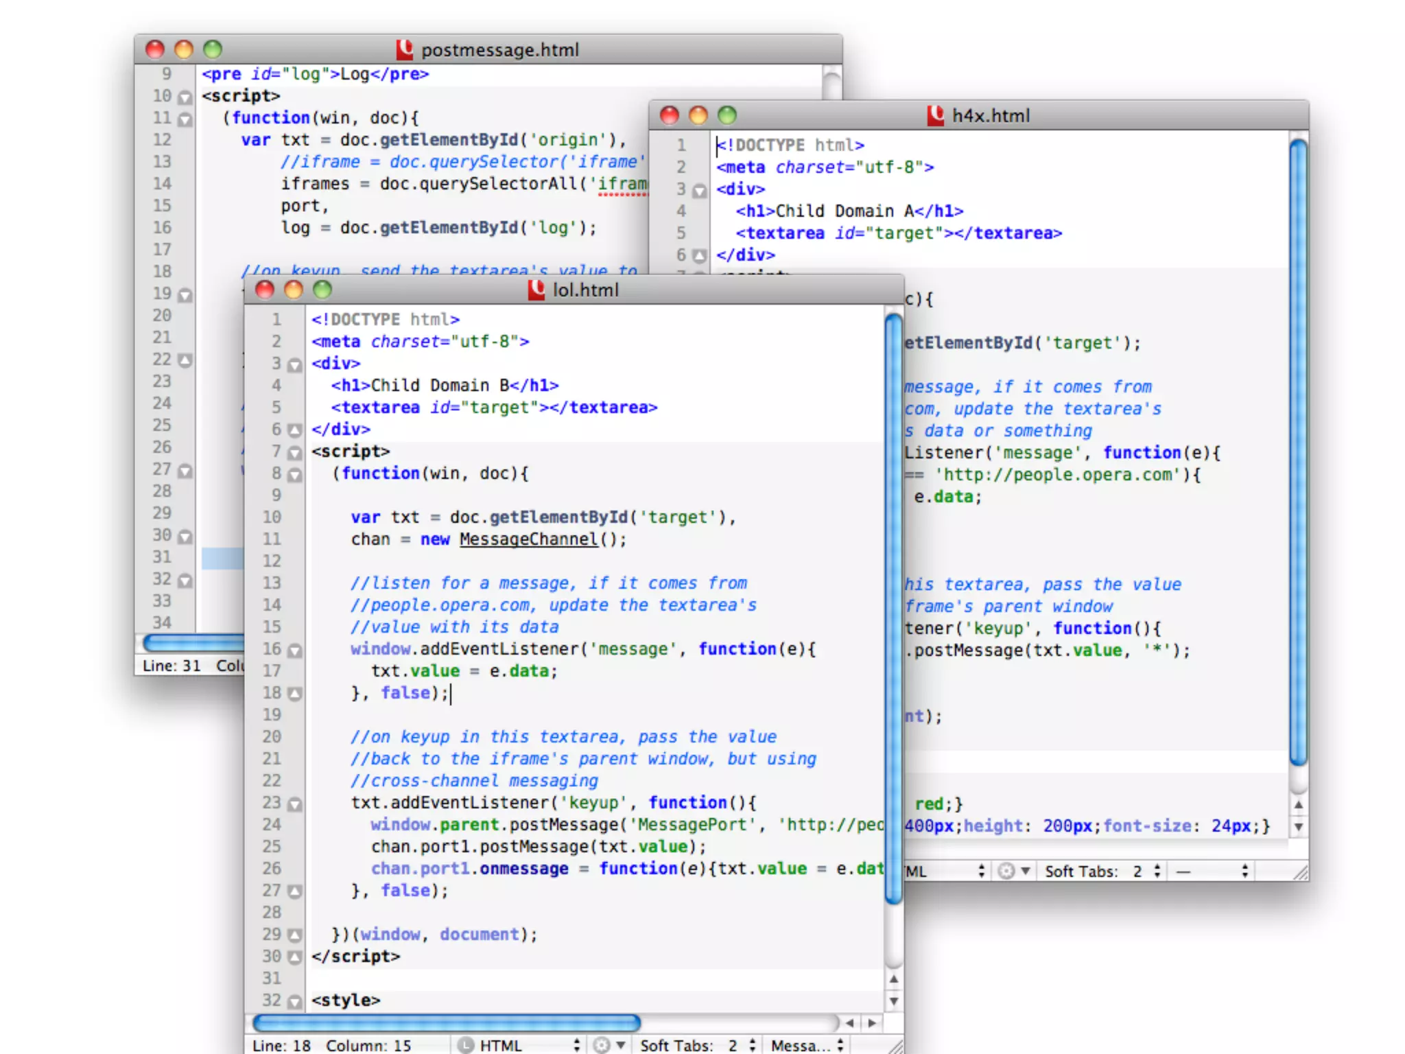Click scroll up arrow in h4x.html window

1298,805
